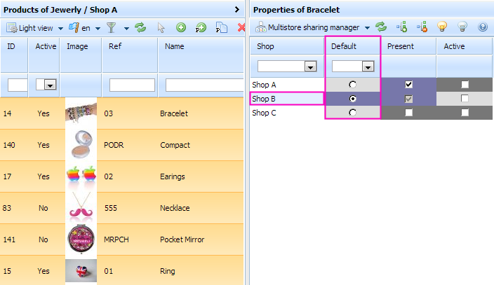Select the Compact product row
494x285 pixels.
click(122, 145)
